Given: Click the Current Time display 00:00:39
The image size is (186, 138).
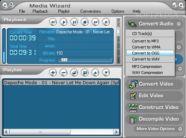Looking at the screenshot, I should click(x=23, y=38).
